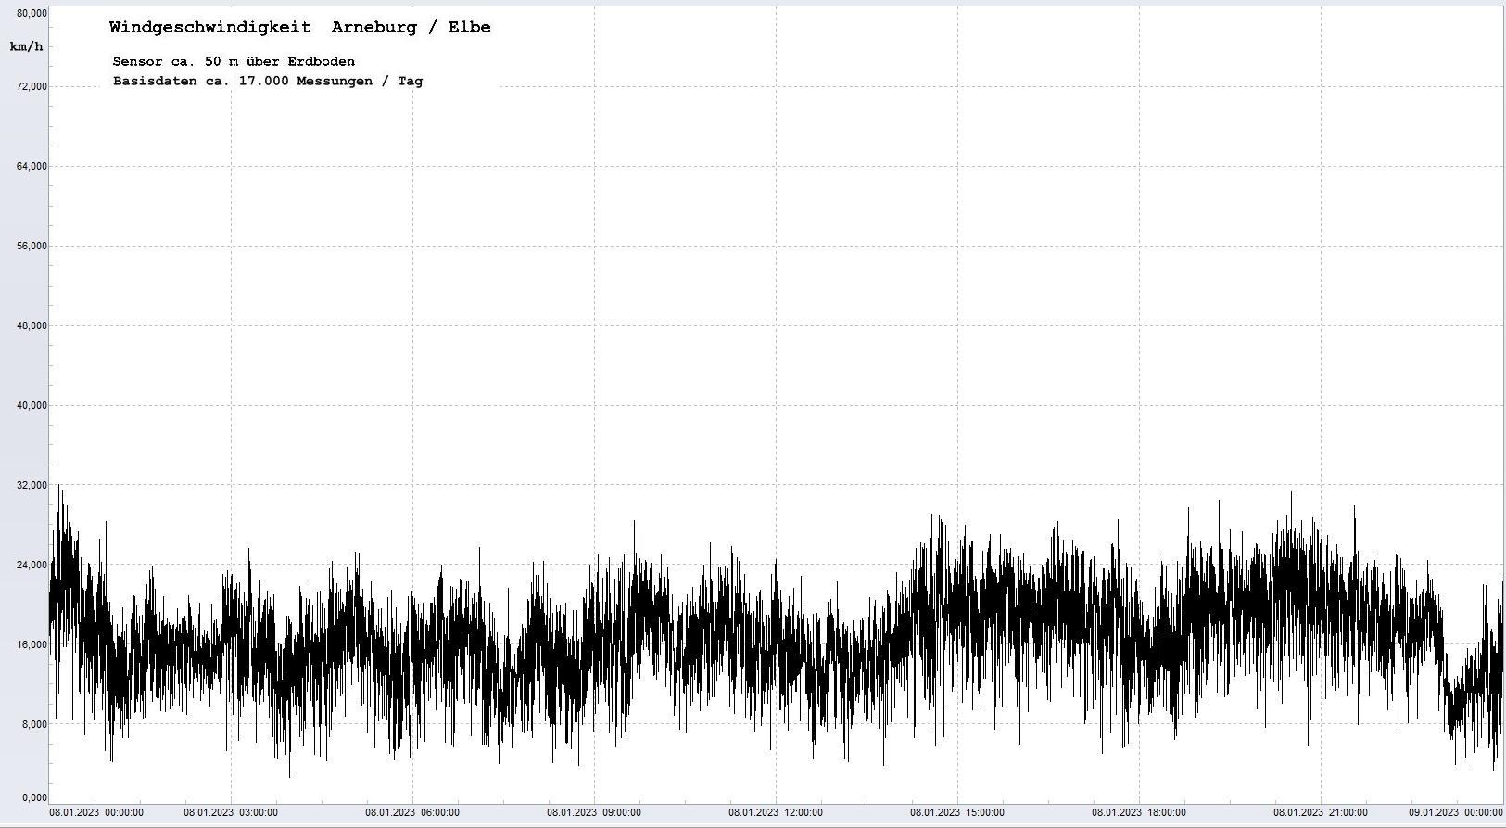Click the '08.01.2023 00:00:00' time label
The height and width of the screenshot is (828, 1506).
96,813
